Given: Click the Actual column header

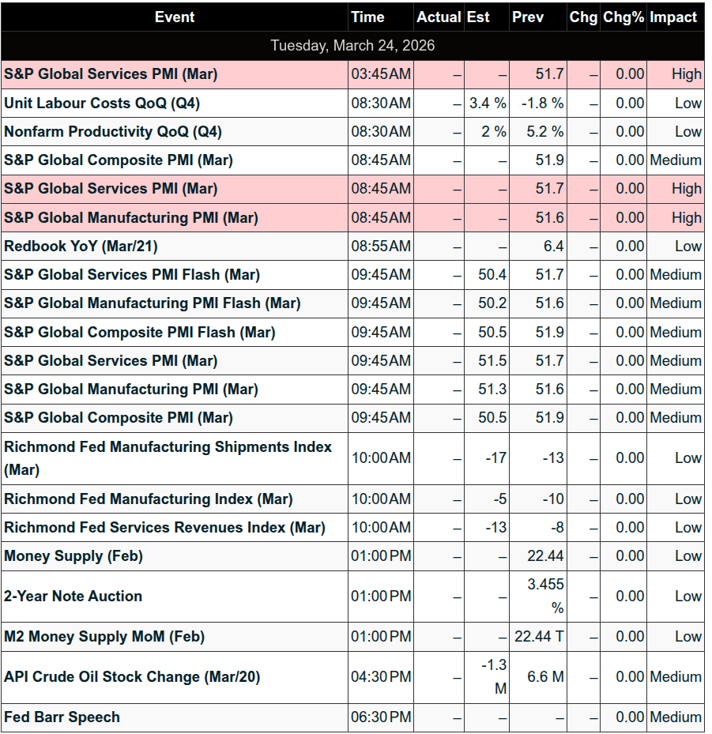Looking at the screenshot, I should (439, 17).
